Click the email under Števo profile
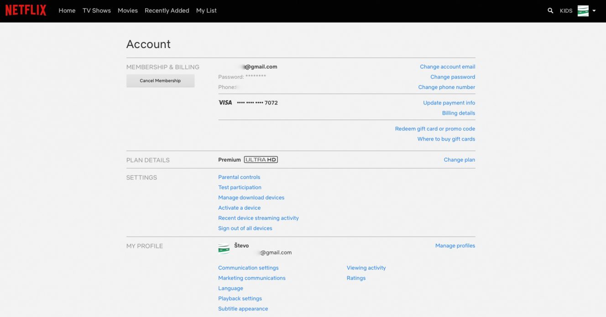Screen dimensions: 606x317 point(275,253)
